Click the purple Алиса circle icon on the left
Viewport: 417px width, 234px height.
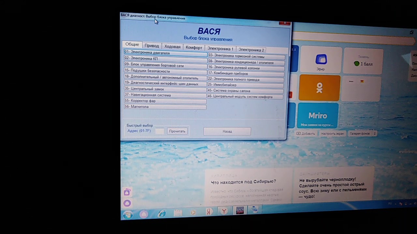pyautogui.click(x=127, y=203)
